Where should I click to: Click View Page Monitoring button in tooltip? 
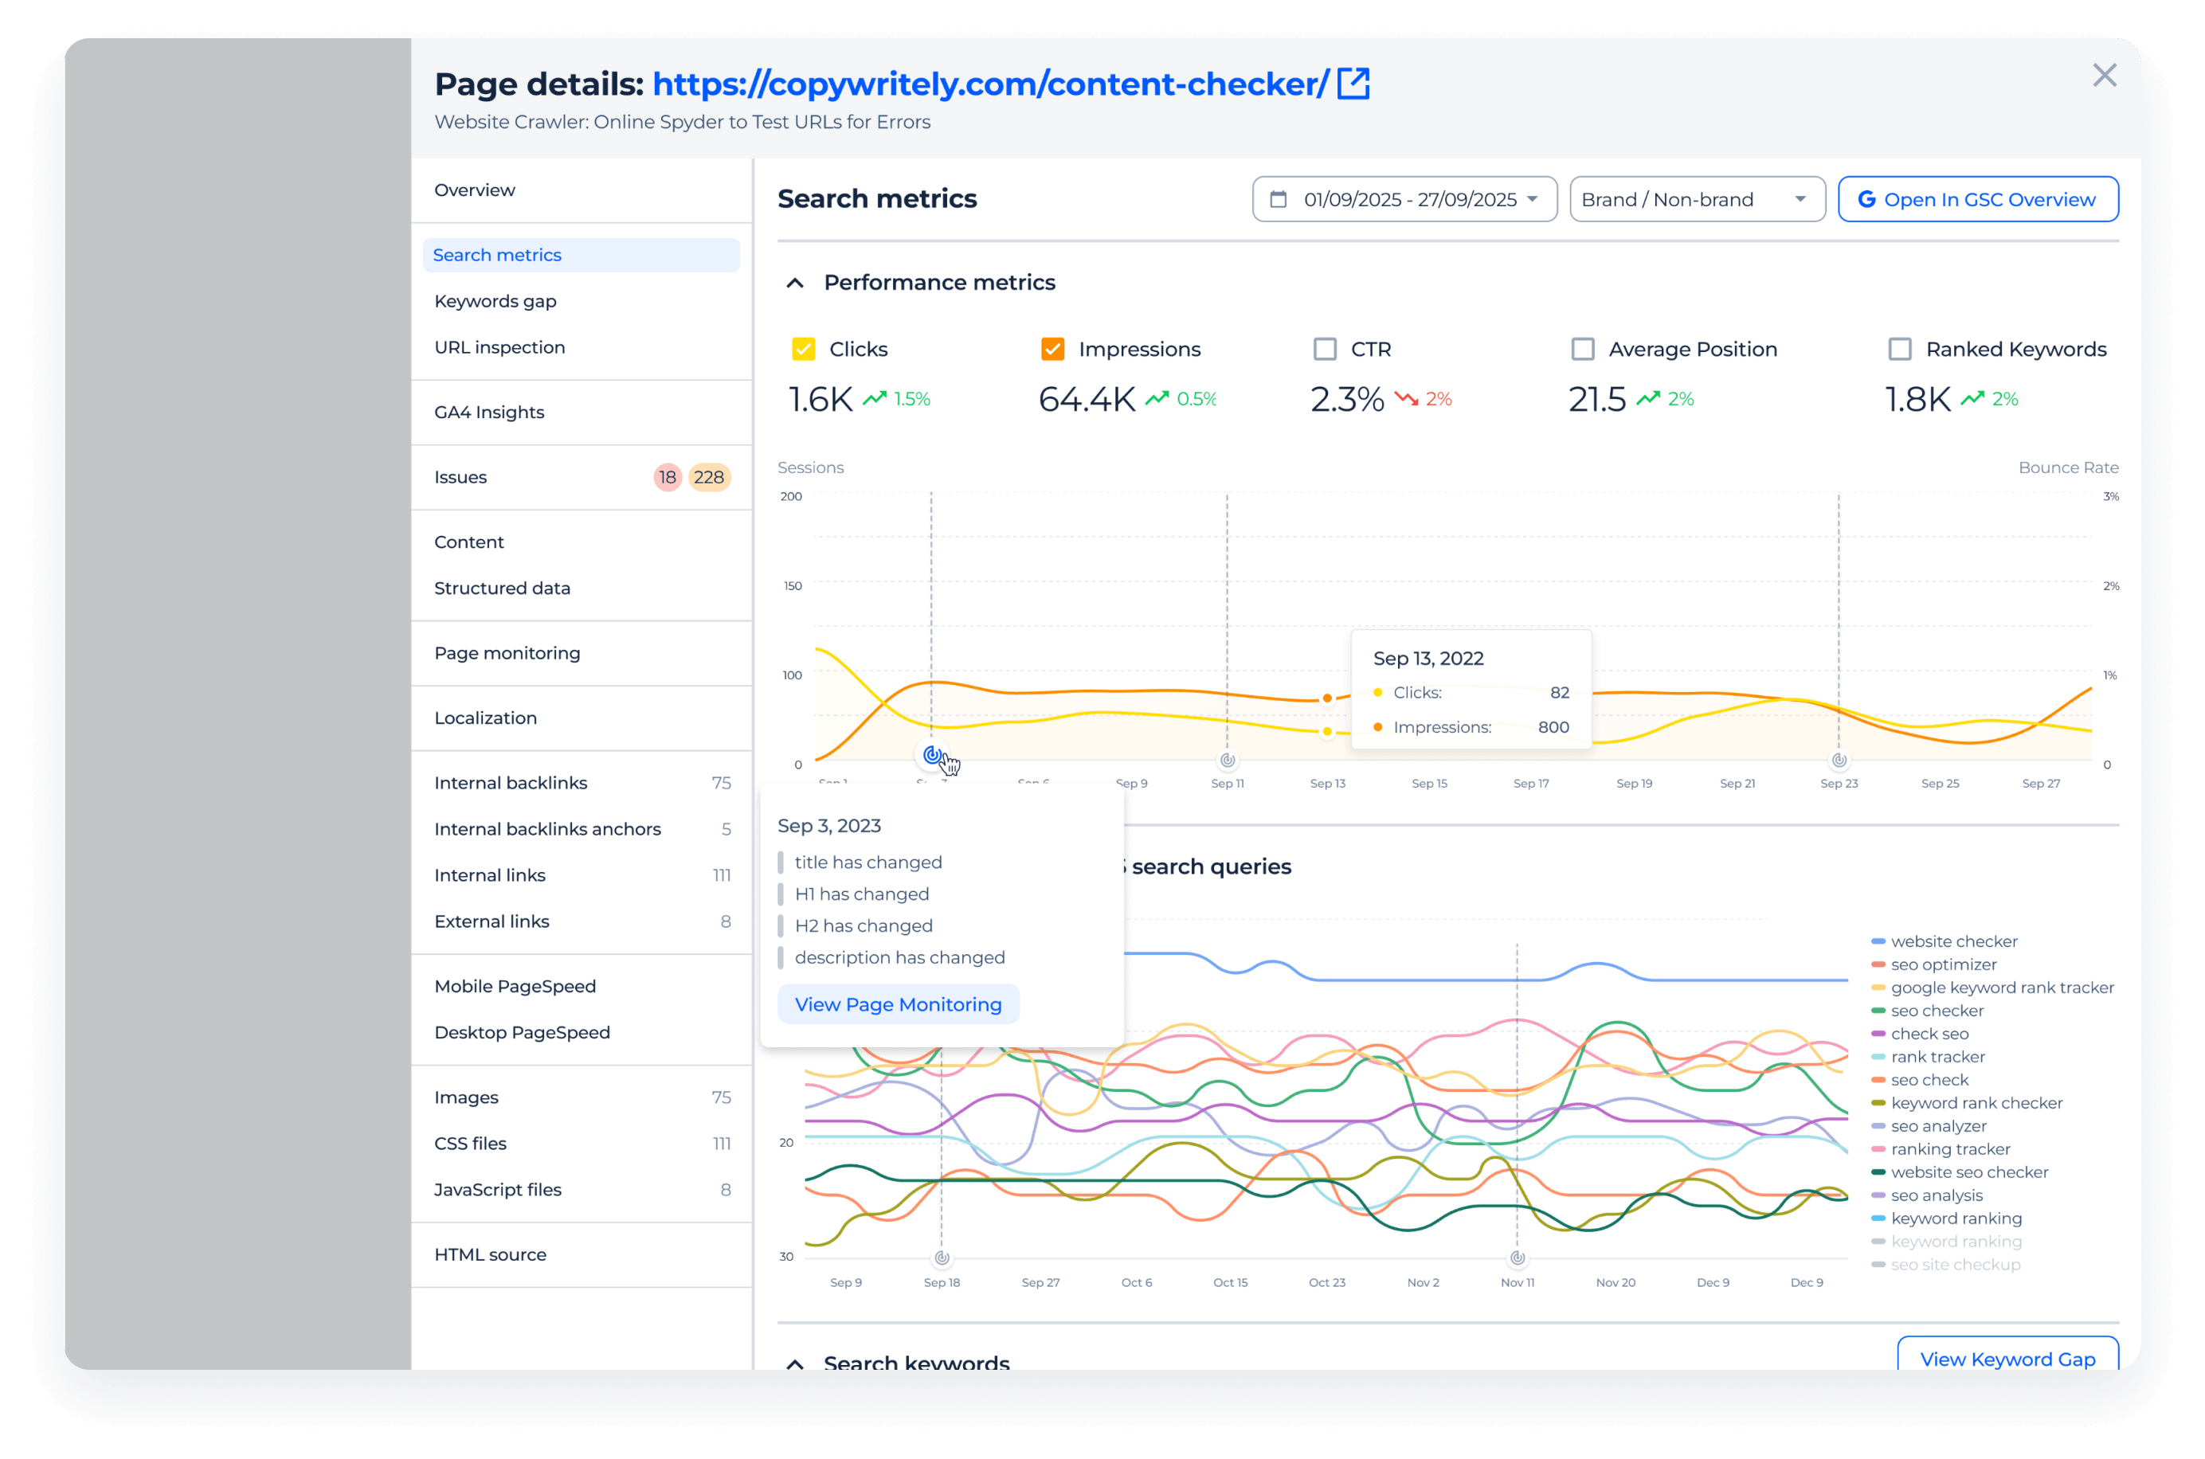[x=897, y=1005]
